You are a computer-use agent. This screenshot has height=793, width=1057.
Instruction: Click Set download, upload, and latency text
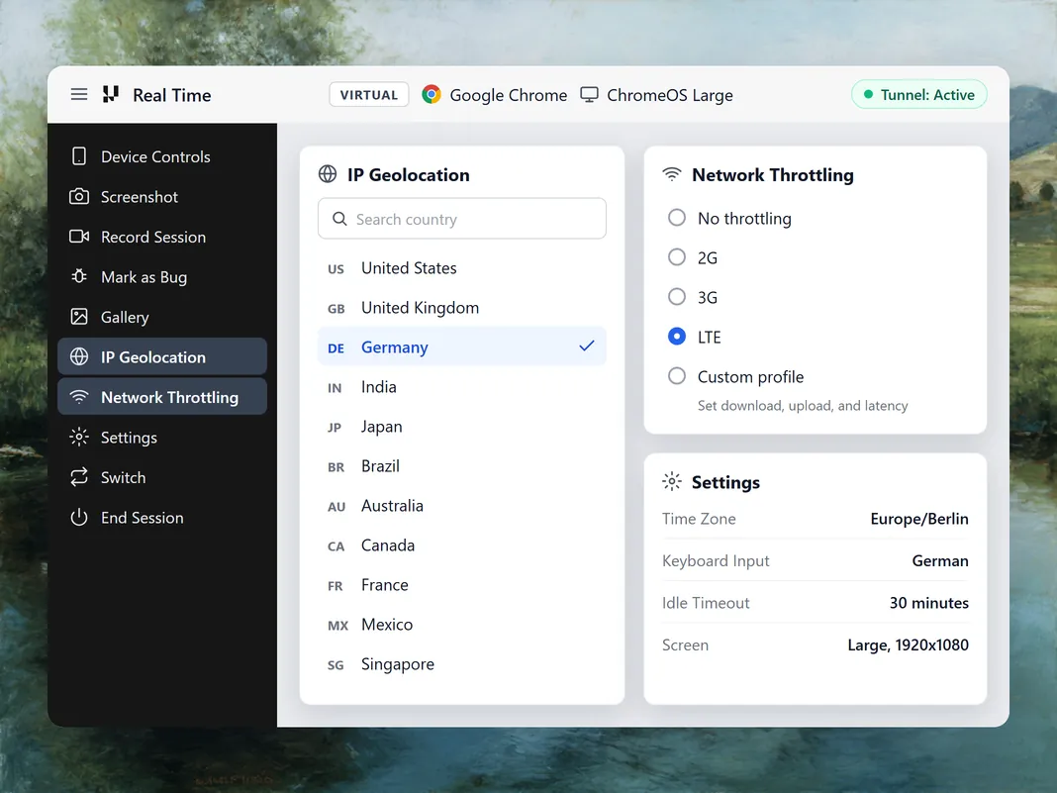pyautogui.click(x=803, y=405)
